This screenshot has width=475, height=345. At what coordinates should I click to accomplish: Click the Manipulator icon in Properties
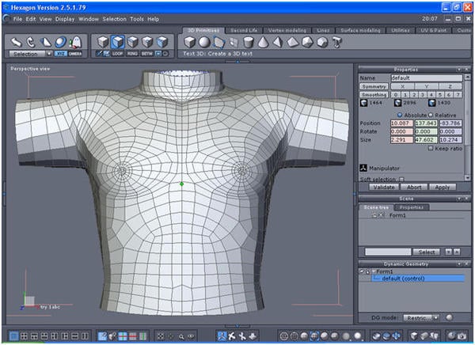coord(363,168)
